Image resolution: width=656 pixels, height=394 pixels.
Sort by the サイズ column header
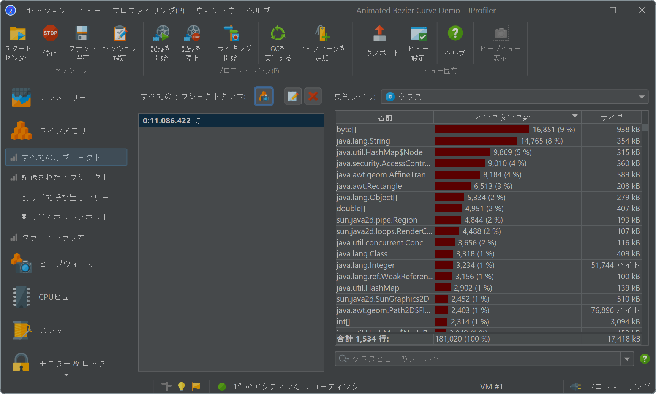coord(611,117)
